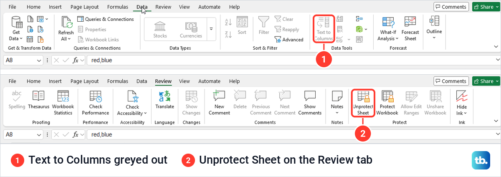This screenshot has height=177, width=501.
Task: Click the Advanced filter button
Action: 289,40
